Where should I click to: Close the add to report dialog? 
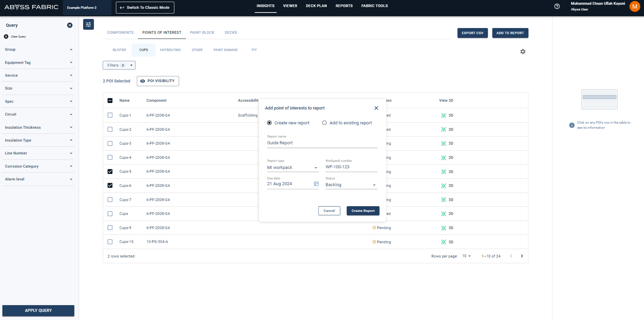point(376,108)
